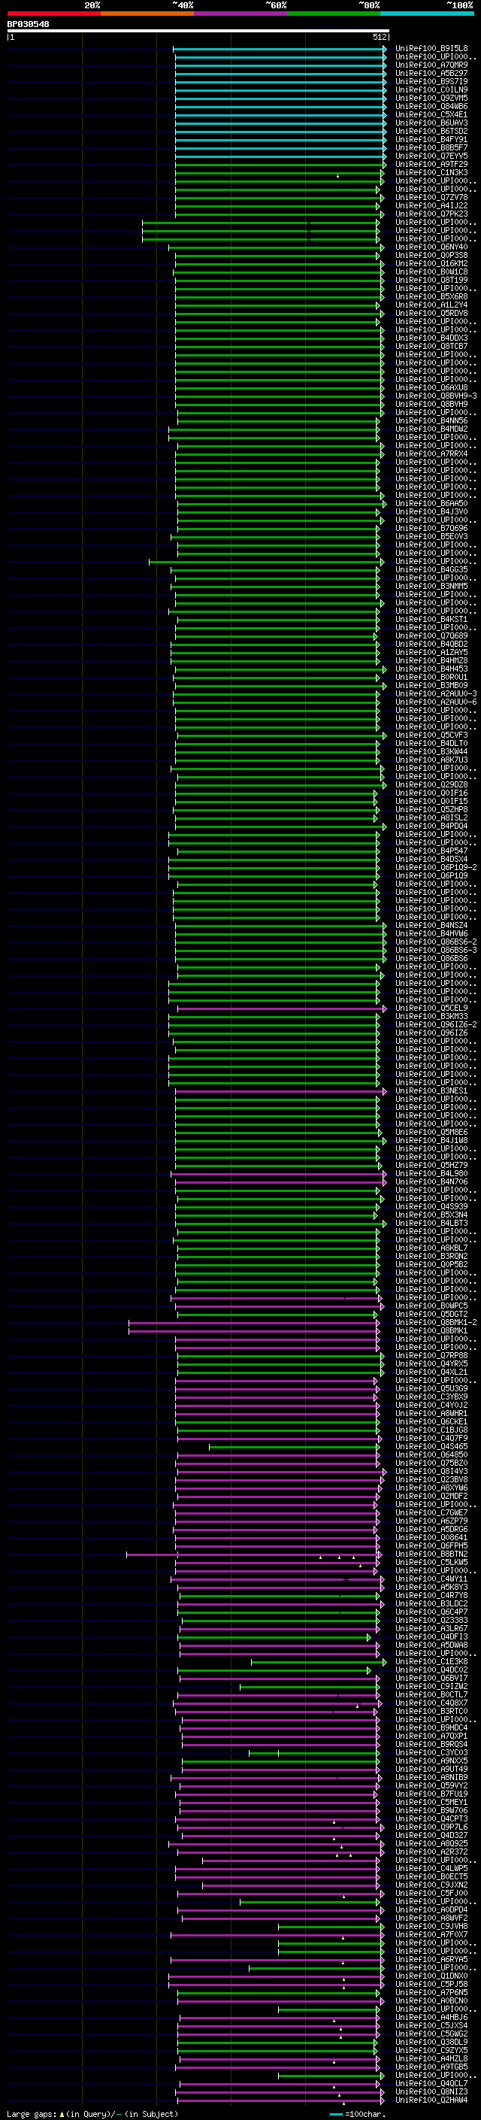Viewport: 481px width, 2120px height.
Task: Select the UniRef100_Q2HAW4 label
Action: coord(431,2100)
